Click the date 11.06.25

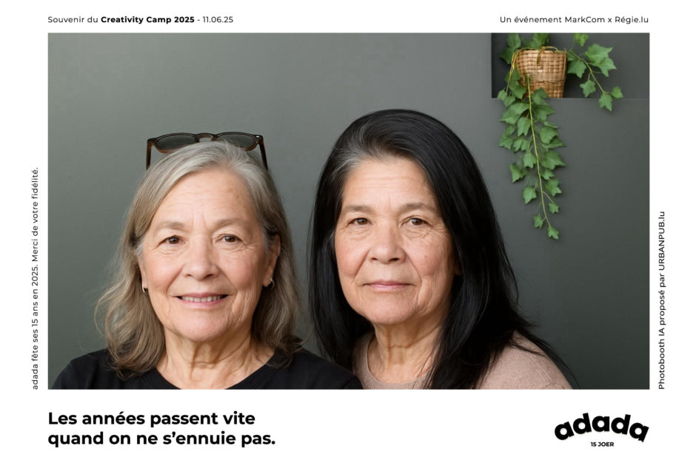(x=218, y=19)
